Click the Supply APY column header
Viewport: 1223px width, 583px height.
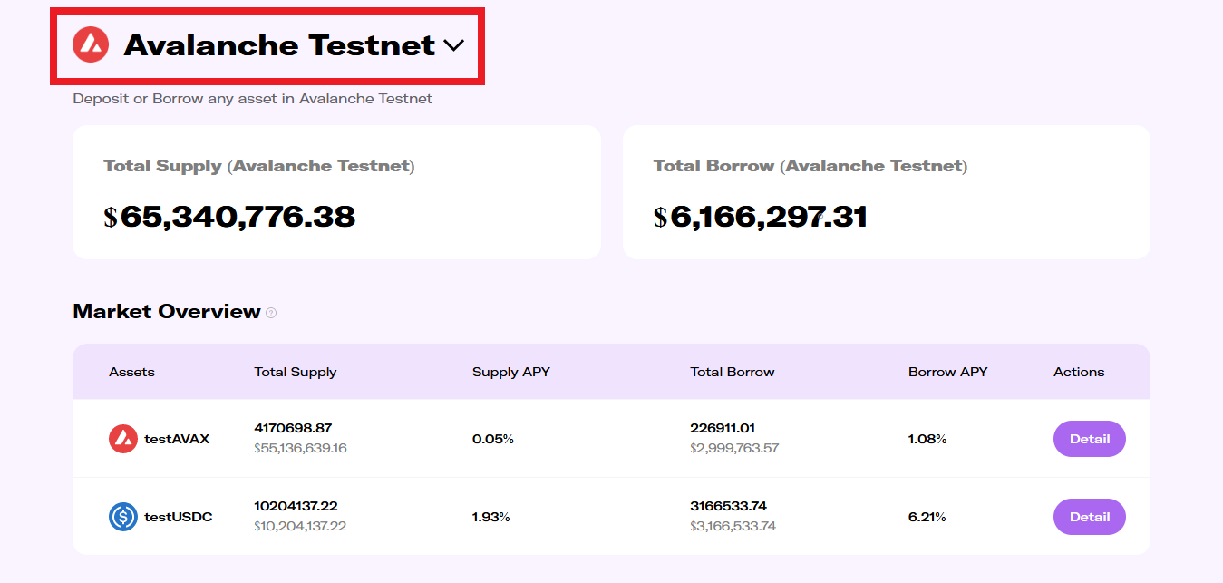point(511,372)
